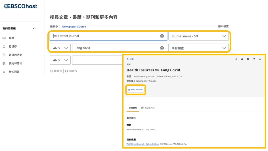The width and height of the screenshot is (268, 151).
Task: Open the AND operator dropdown beside 'long covid'
Action: tap(60, 48)
